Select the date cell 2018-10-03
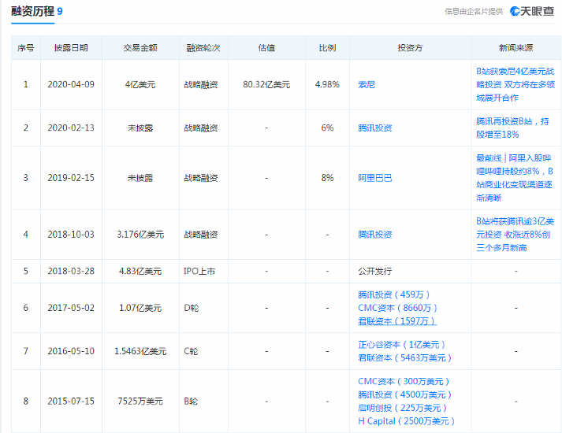Viewport: 562px width, 433px height. pyautogui.click(x=71, y=235)
